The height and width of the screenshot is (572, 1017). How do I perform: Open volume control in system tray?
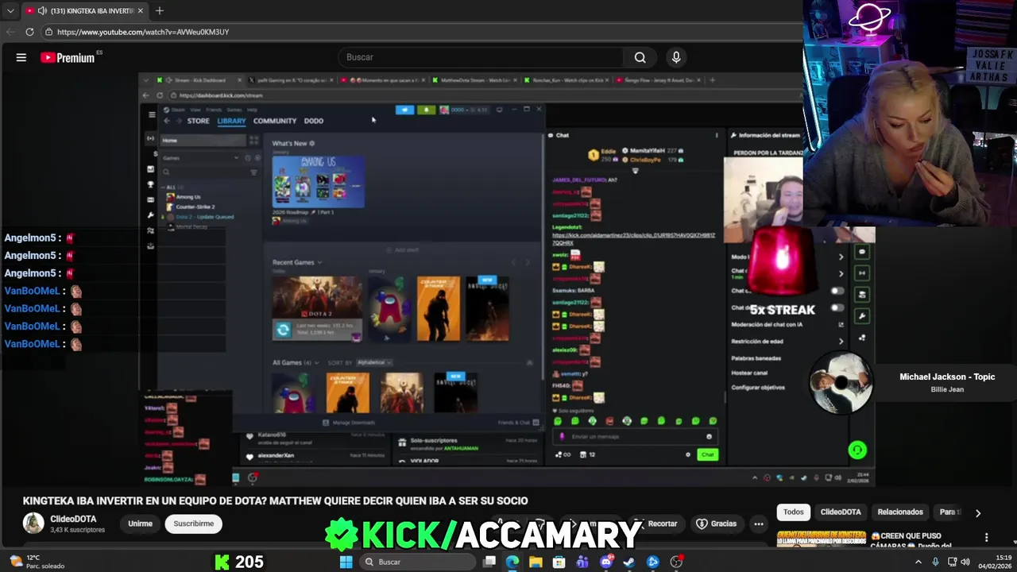[965, 562]
